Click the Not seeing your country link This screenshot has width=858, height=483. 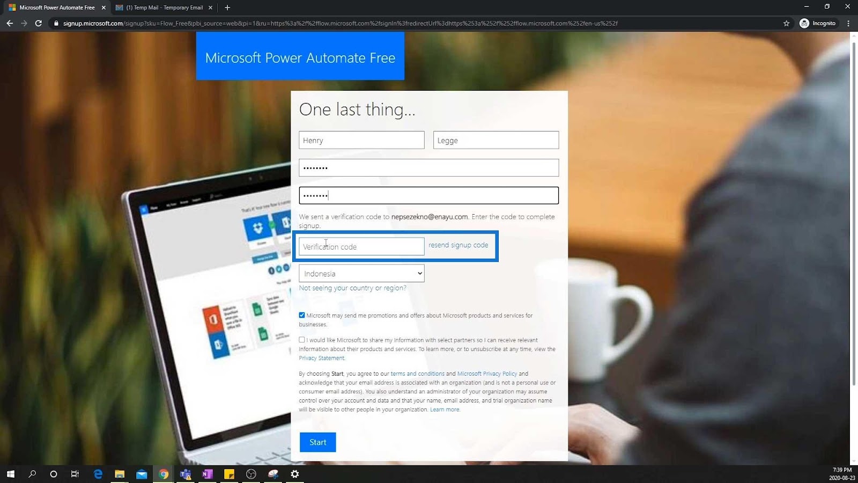click(x=353, y=288)
